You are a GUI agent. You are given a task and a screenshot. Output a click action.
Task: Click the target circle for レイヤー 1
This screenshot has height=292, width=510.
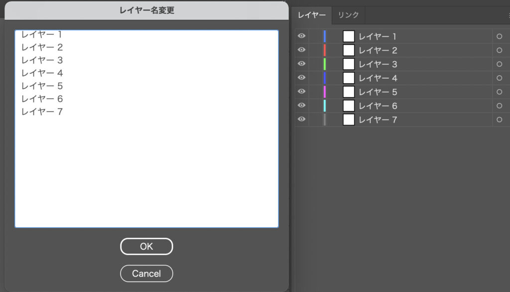click(x=499, y=36)
